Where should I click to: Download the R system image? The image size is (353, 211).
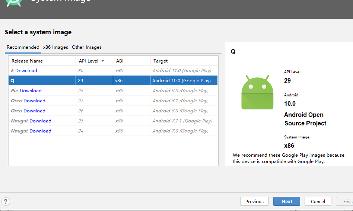click(26, 71)
